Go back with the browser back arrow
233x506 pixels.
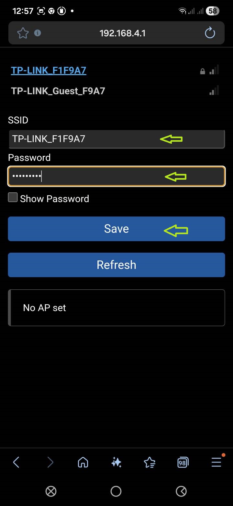coord(16,462)
